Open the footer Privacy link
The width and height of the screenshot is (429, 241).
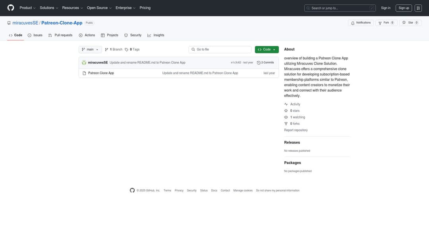tap(179, 191)
